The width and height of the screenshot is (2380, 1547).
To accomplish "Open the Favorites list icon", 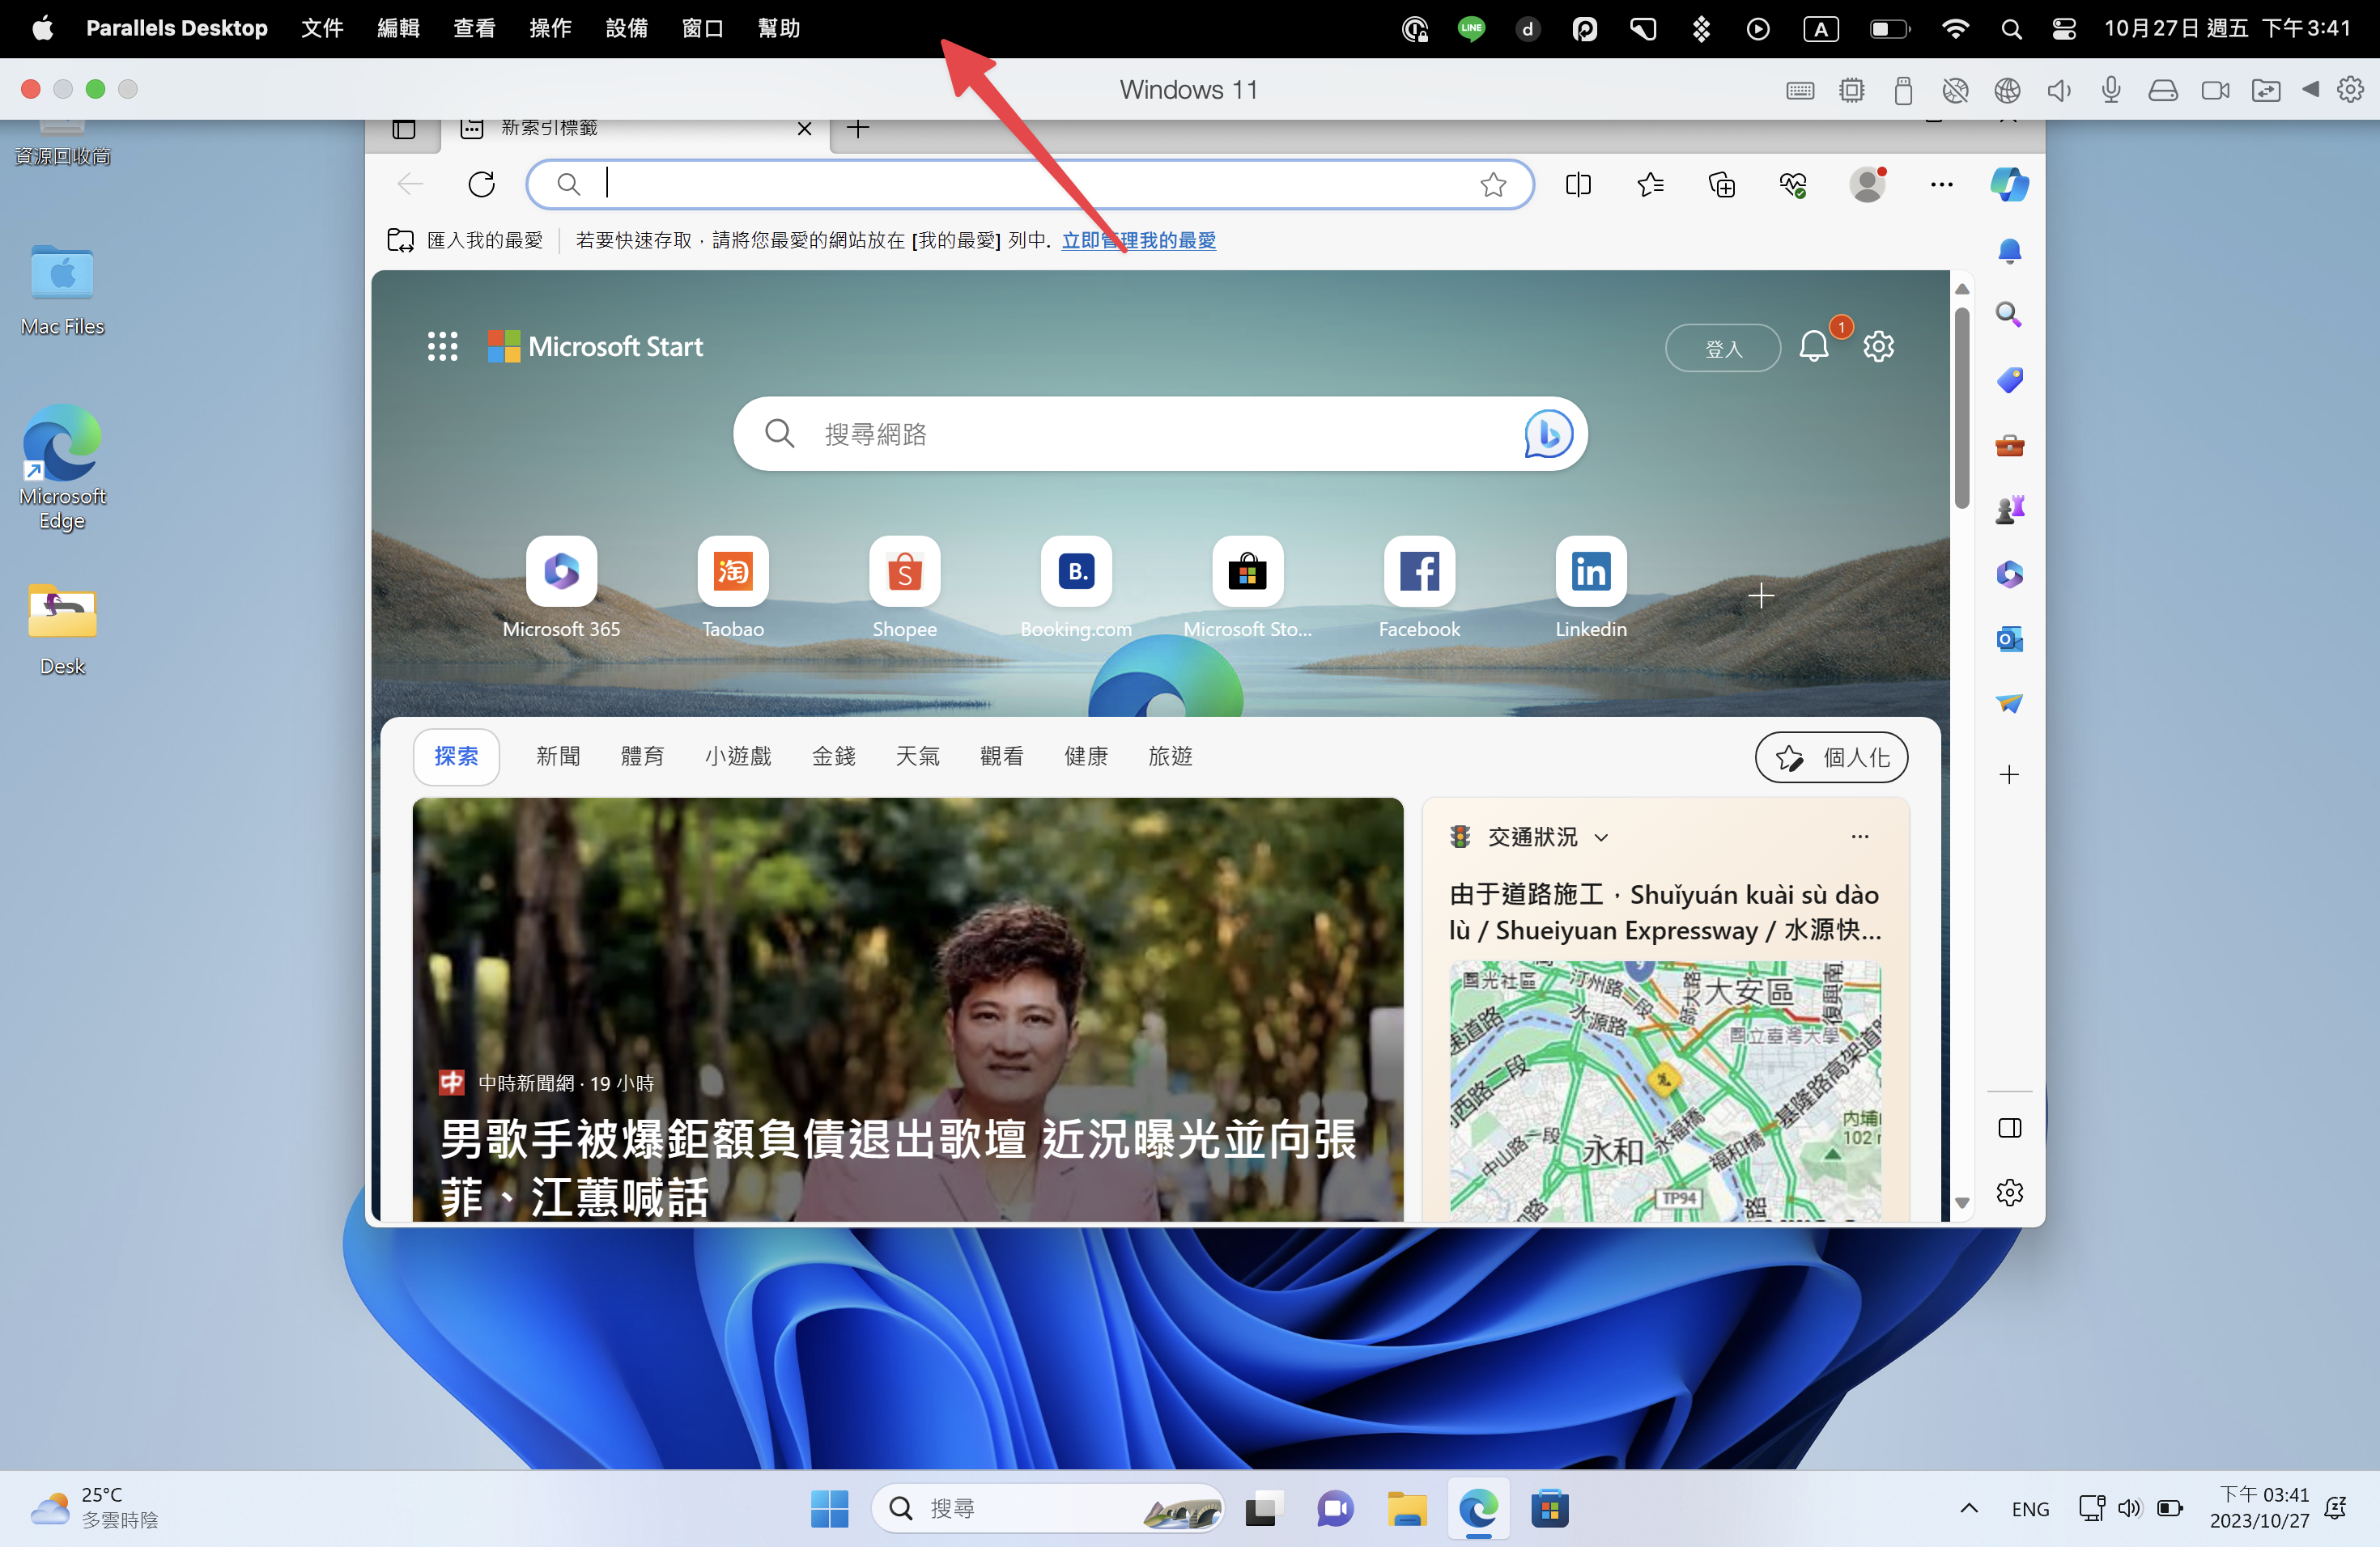I will [x=1650, y=184].
